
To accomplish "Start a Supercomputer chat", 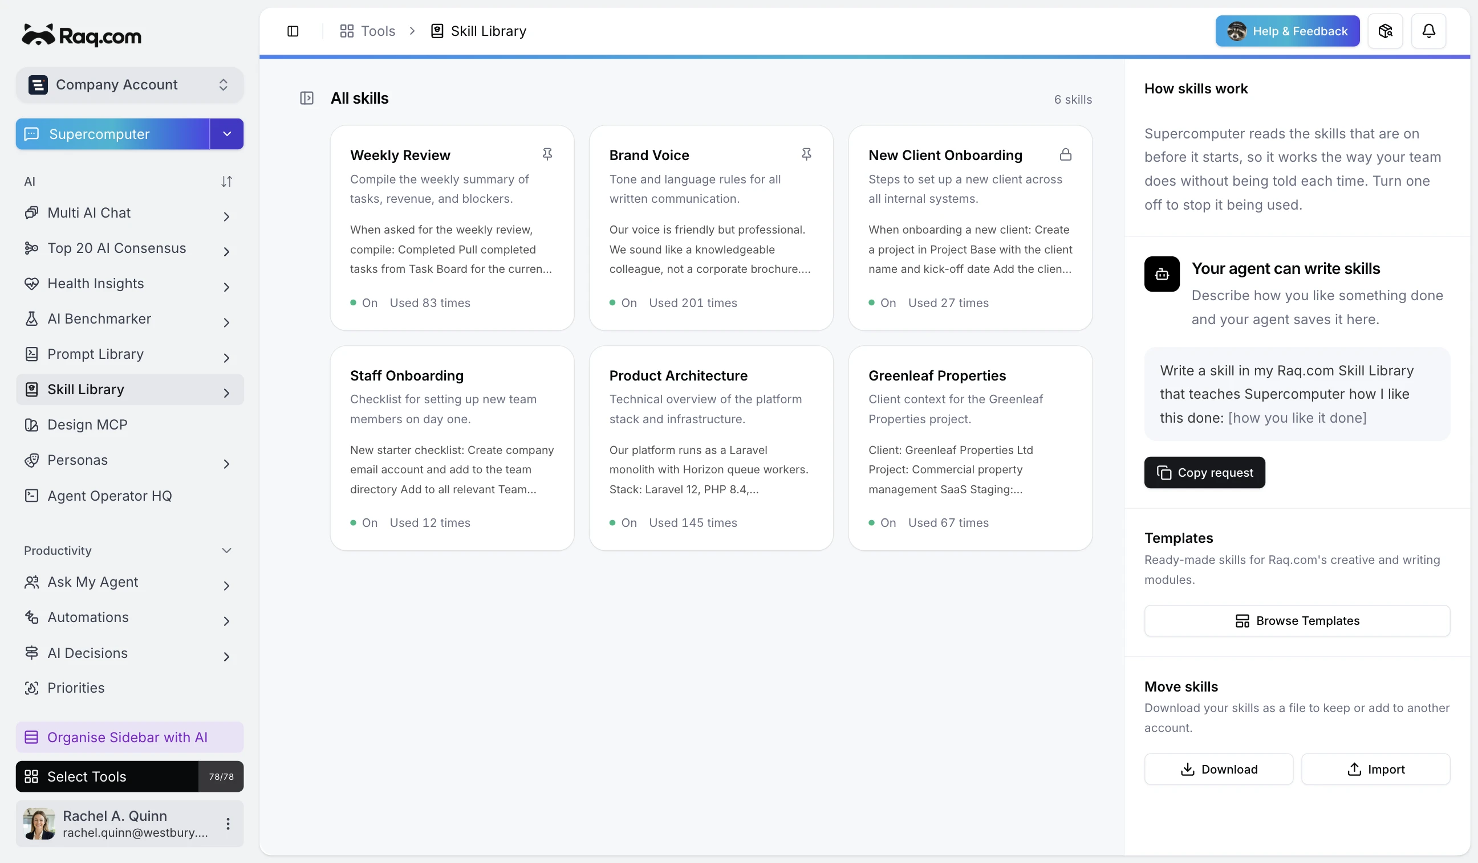I will click(112, 134).
